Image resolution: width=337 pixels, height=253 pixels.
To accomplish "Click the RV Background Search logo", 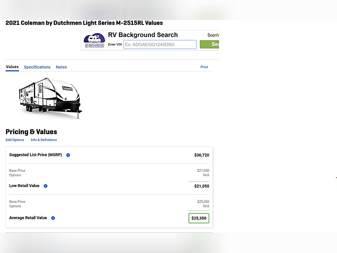I will 94,40.
